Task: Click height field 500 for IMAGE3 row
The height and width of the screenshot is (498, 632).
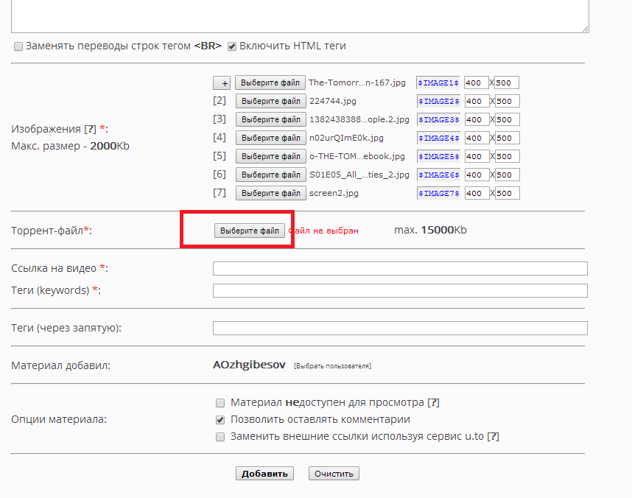Action: 508,120
